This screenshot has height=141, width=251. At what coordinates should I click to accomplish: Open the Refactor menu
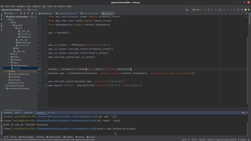coord(36,6)
